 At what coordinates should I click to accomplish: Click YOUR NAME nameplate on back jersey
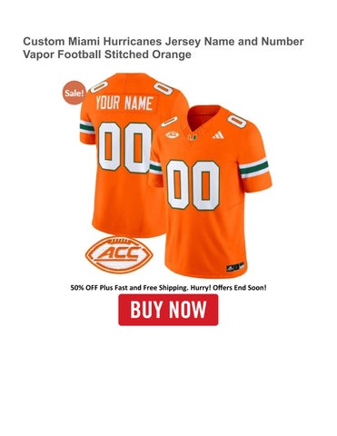[x=124, y=104]
